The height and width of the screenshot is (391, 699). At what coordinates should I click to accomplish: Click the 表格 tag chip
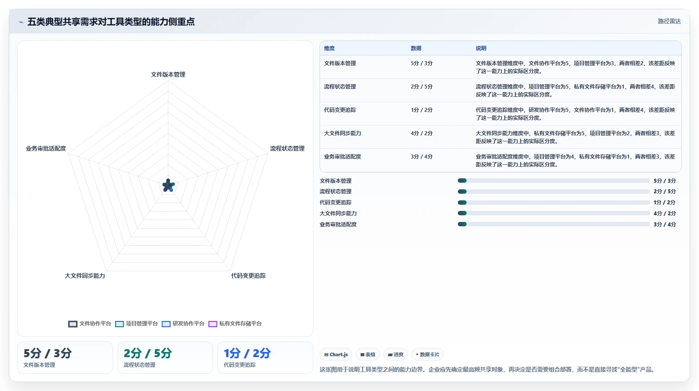(x=368, y=354)
